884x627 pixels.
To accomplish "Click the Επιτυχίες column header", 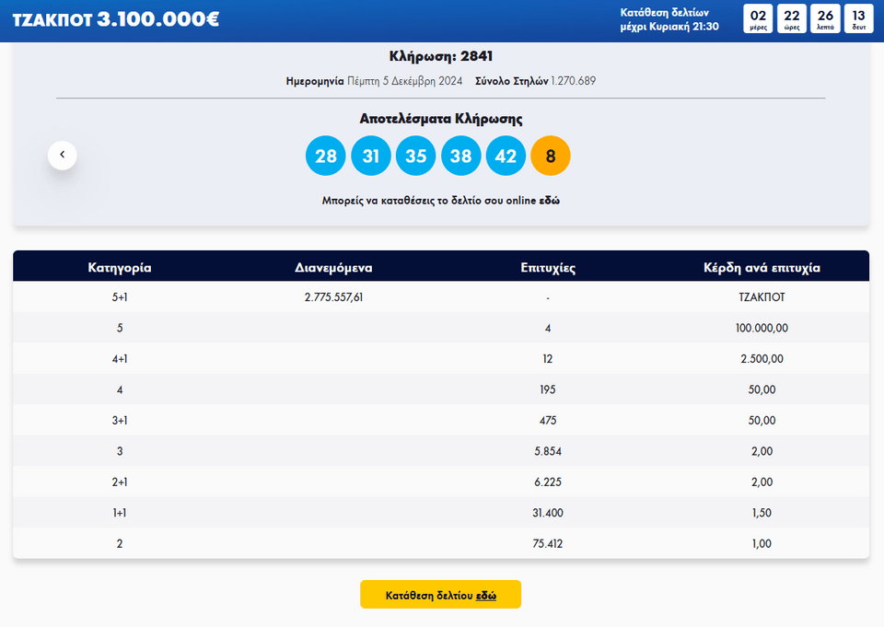I will 548,268.
